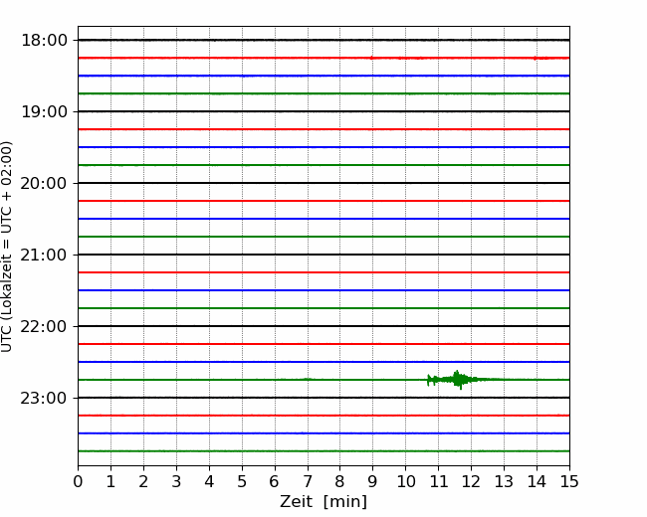The width and height of the screenshot is (647, 517).
Task: Click the 19:00 time label
Action: point(44,111)
